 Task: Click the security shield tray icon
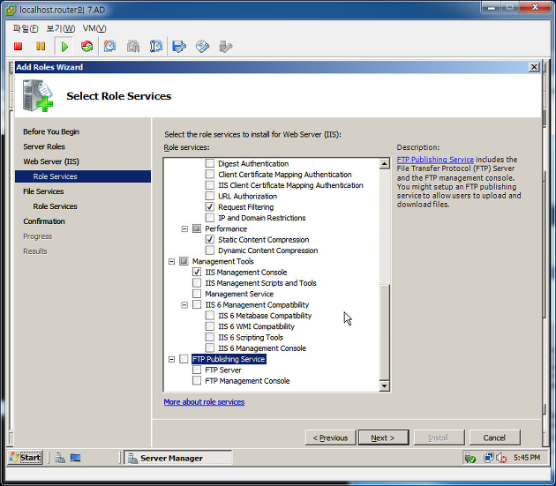470,458
